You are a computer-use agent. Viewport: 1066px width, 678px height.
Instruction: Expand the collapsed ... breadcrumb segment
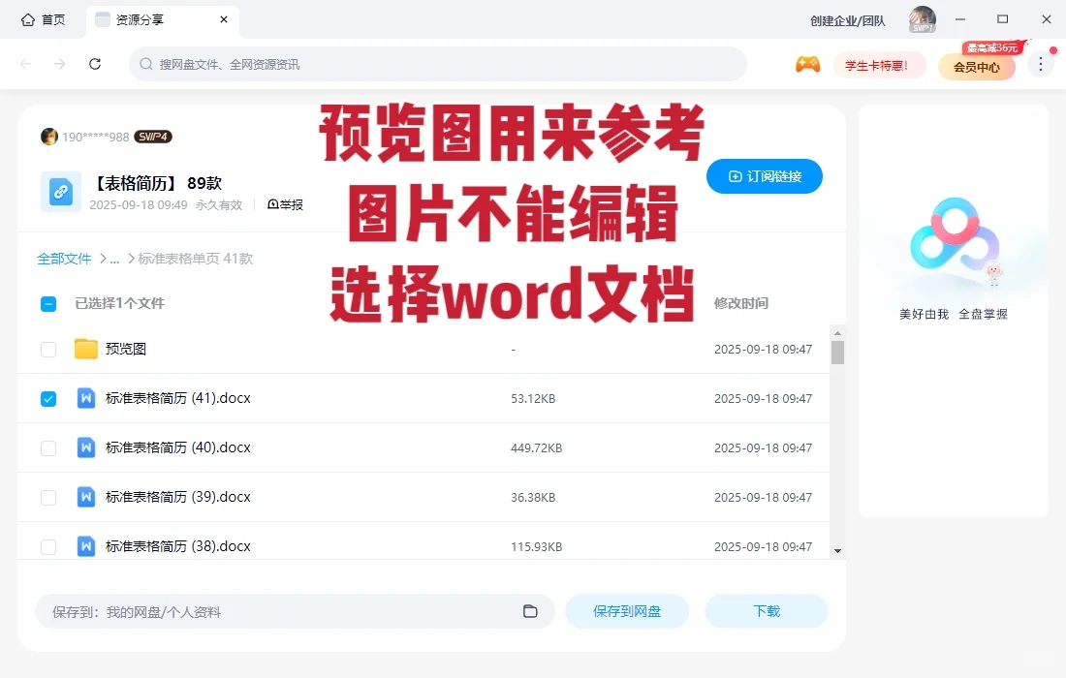(117, 259)
